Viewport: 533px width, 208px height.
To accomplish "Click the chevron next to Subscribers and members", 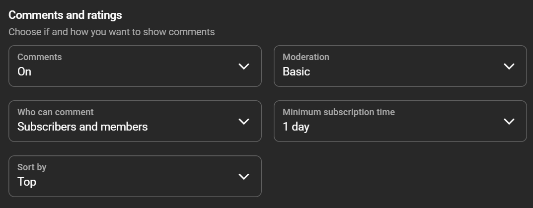I will click(244, 121).
